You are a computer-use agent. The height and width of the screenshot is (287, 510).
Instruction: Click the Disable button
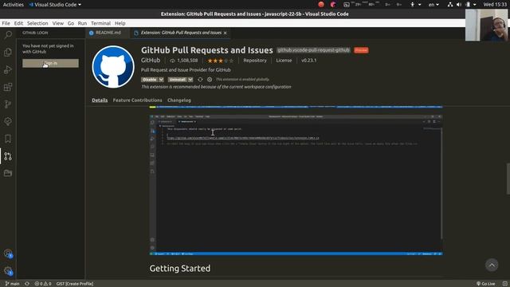point(150,80)
